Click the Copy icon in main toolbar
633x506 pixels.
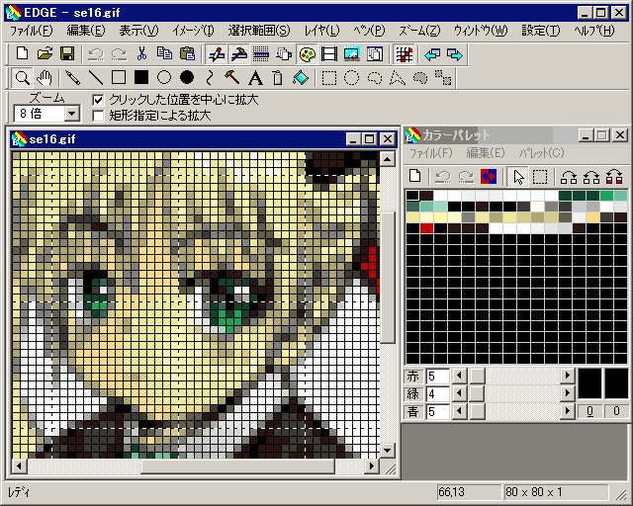click(164, 54)
